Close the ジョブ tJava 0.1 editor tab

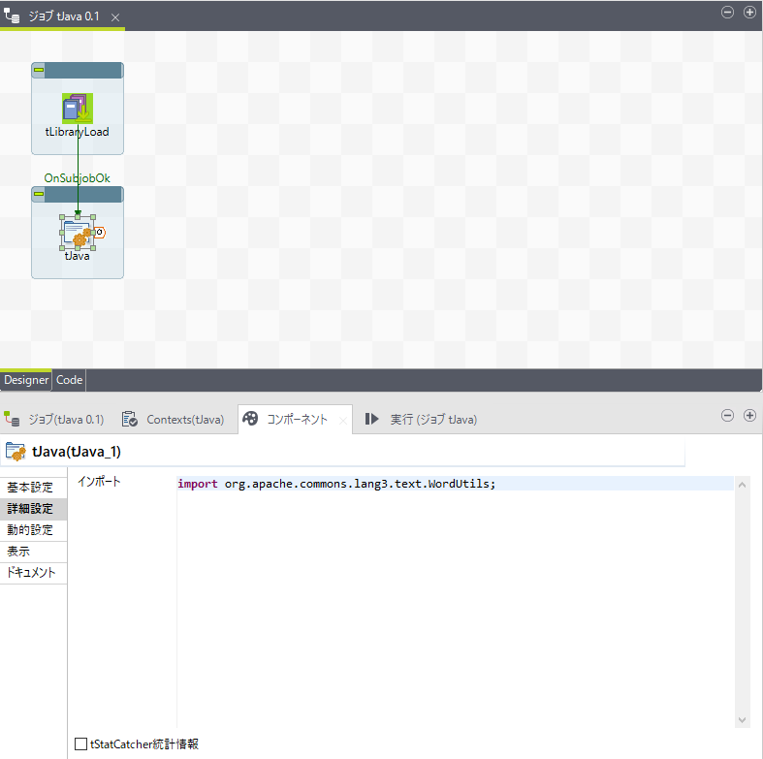115,17
